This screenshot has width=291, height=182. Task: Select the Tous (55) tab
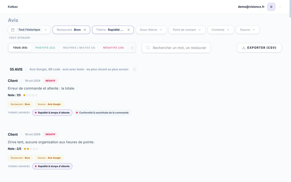(x=20, y=48)
